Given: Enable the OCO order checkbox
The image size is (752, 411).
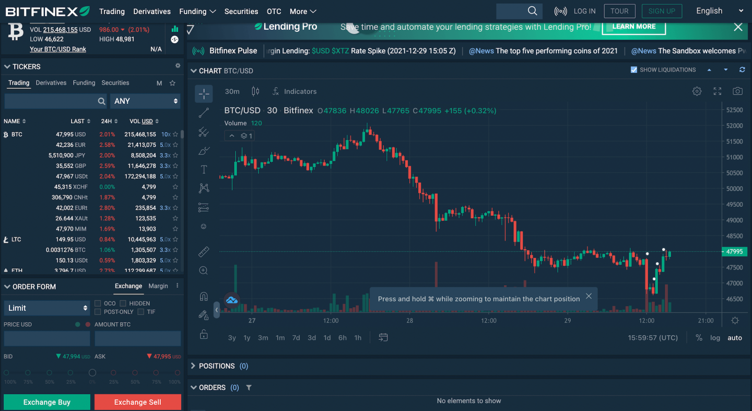Looking at the screenshot, I should pos(98,303).
